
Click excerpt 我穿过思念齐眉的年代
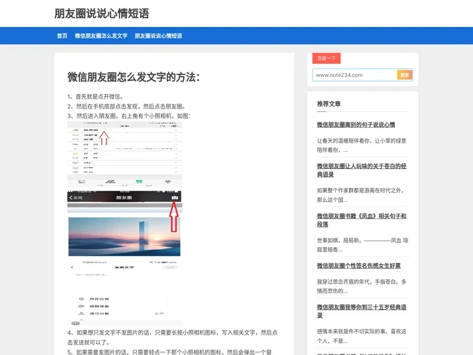[x=361, y=286]
